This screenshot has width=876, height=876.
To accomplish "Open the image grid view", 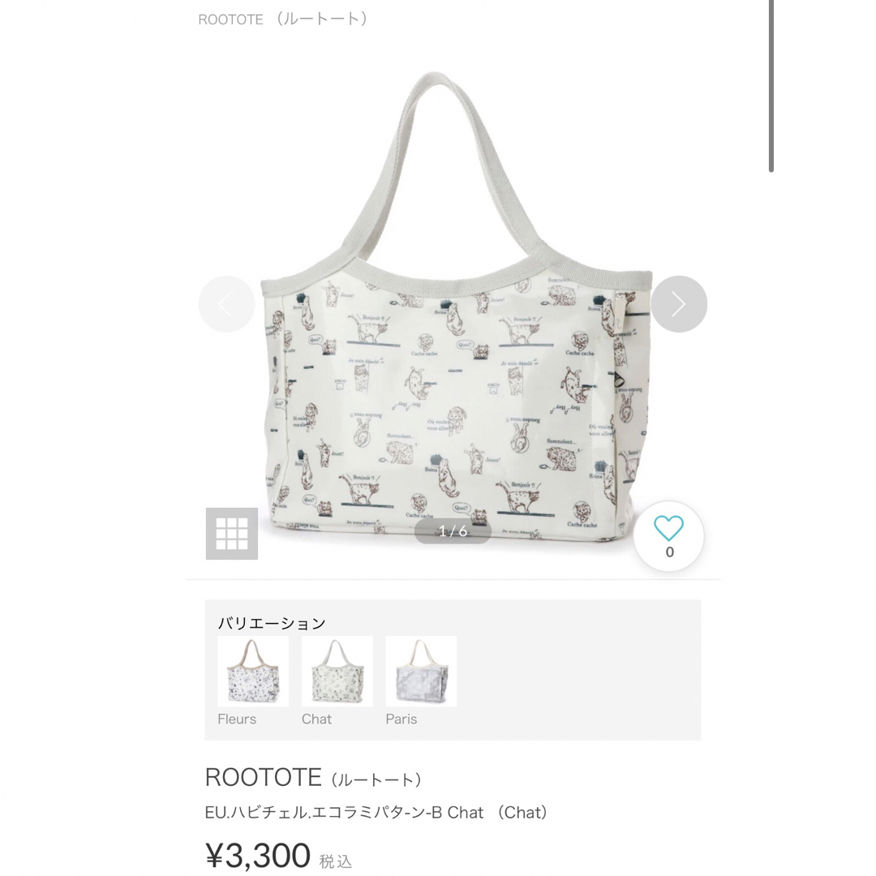I will [232, 534].
